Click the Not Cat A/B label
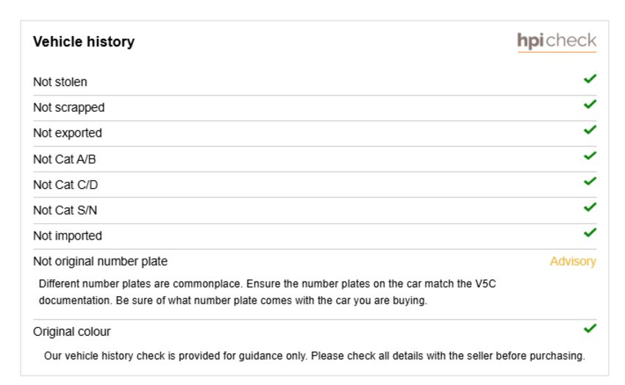The height and width of the screenshot is (385, 625). [x=65, y=159]
